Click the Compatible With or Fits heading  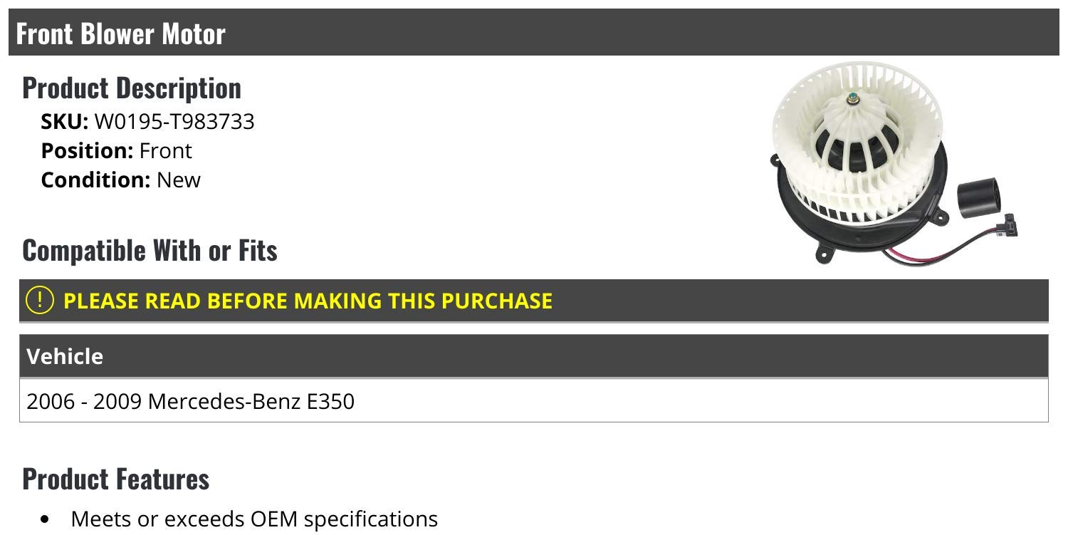(x=150, y=250)
